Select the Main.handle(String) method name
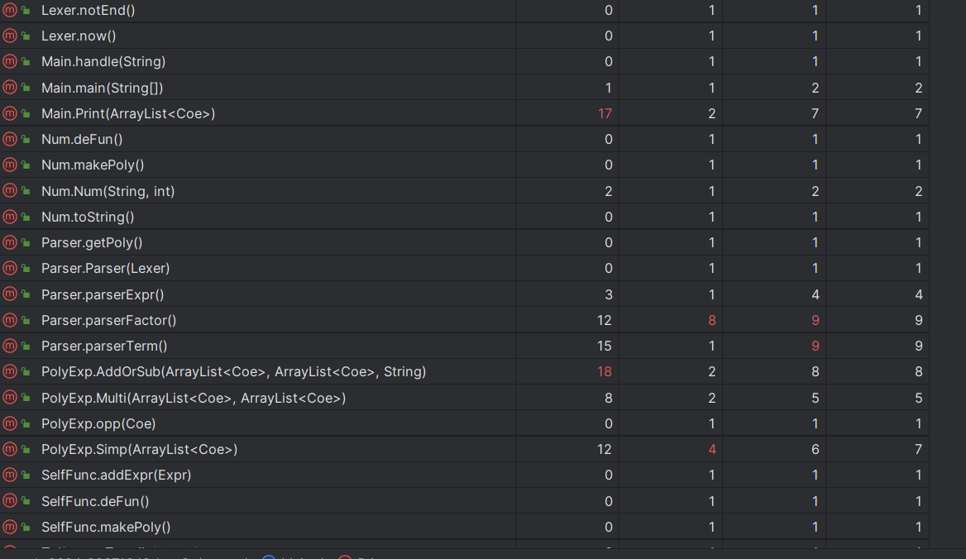The image size is (966, 559). click(103, 61)
